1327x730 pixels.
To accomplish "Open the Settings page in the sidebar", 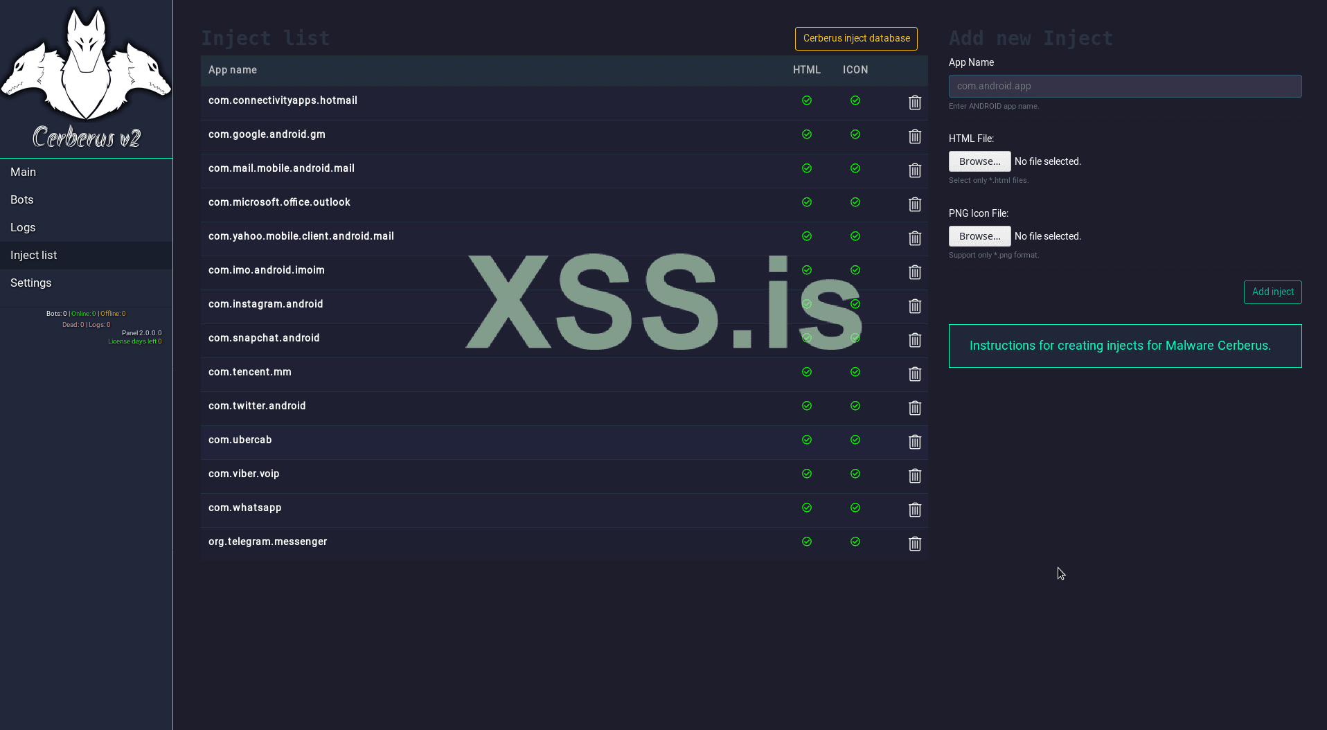I will (x=31, y=283).
